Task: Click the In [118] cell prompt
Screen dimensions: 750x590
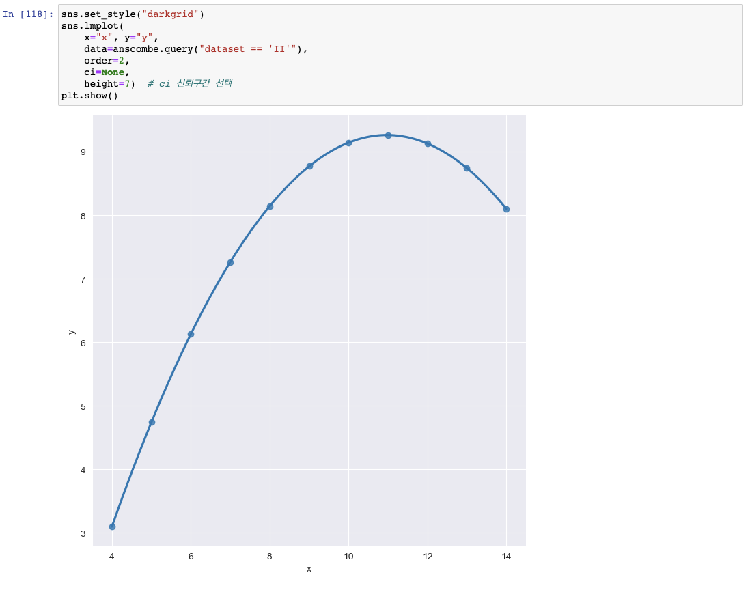Action: tap(28, 14)
